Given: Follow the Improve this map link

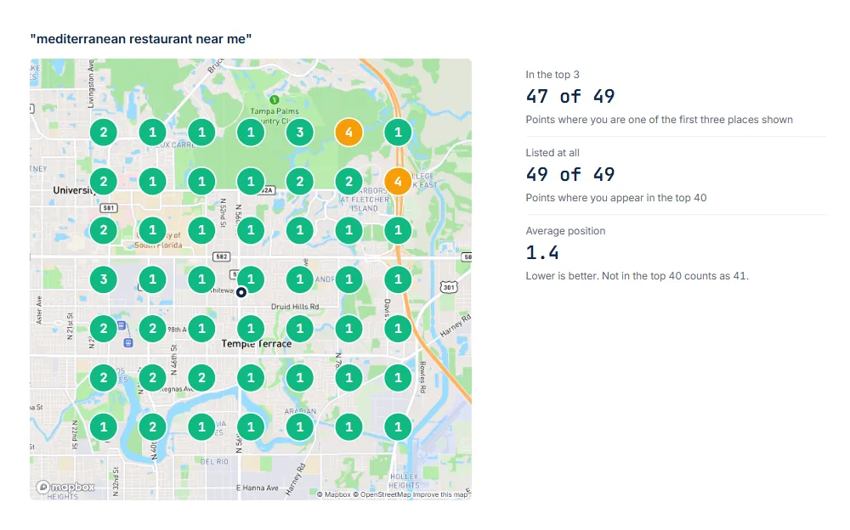Looking at the screenshot, I should click(439, 494).
